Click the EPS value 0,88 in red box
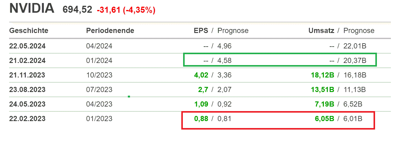The height and width of the screenshot is (145, 403). click(201, 119)
